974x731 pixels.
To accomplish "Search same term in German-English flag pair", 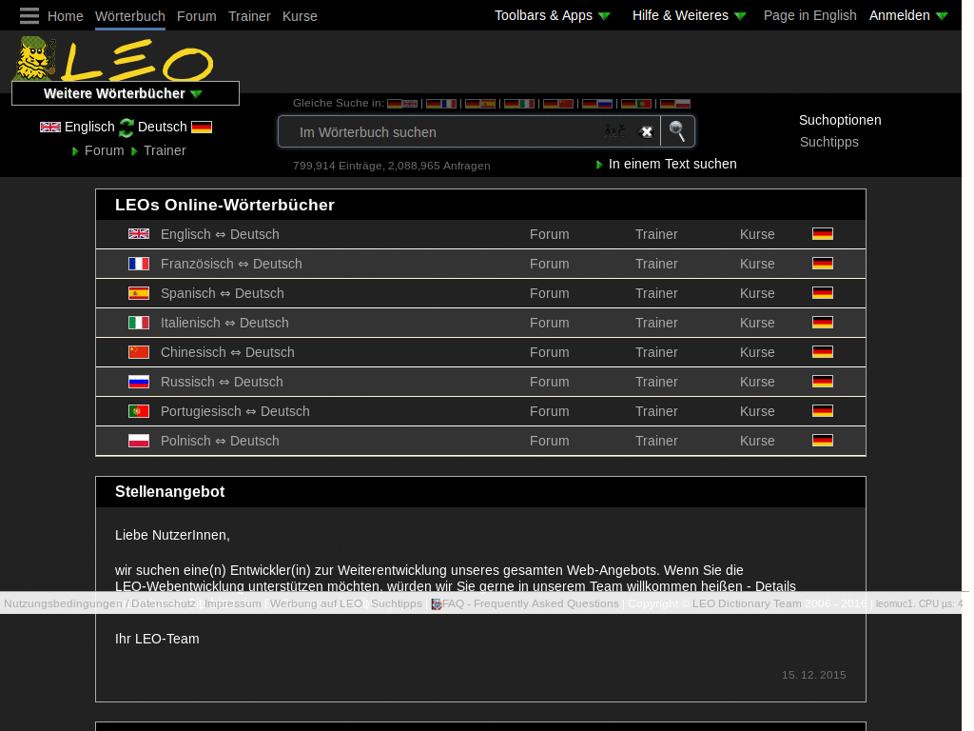I will click(x=402, y=104).
